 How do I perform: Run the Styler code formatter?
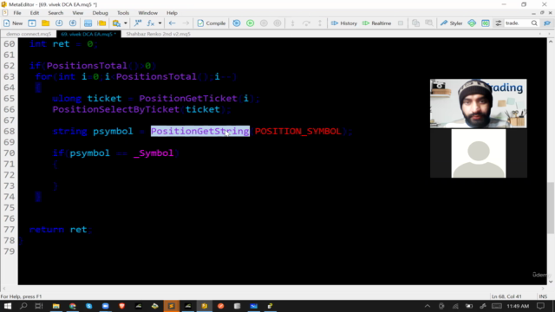coord(451,23)
